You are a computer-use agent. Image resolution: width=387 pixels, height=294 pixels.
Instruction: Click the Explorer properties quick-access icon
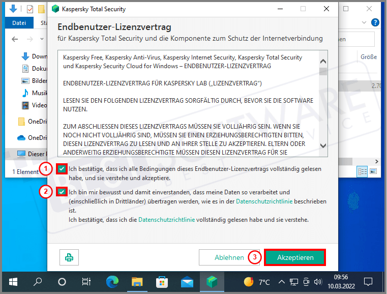30,9
